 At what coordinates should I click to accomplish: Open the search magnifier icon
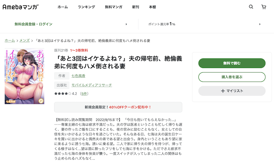(x=251, y=7)
